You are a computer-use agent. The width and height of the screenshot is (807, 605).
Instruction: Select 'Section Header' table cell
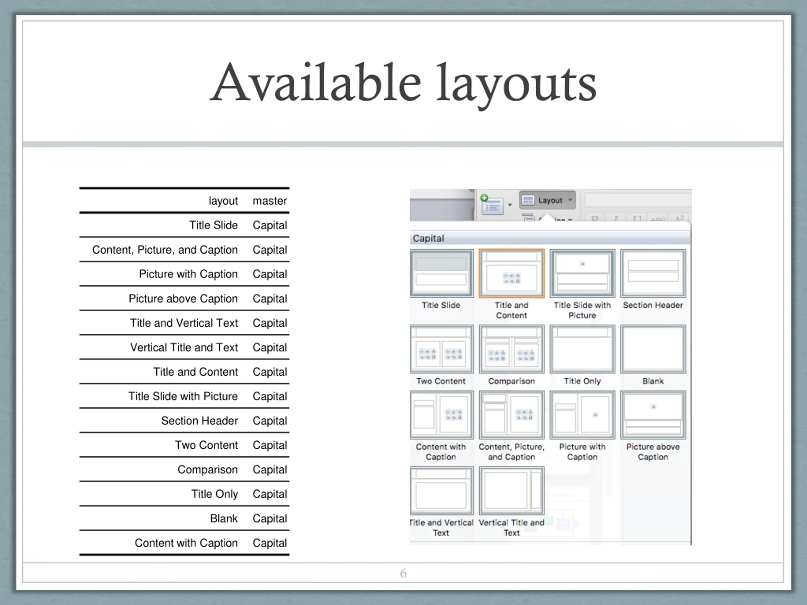pos(200,420)
